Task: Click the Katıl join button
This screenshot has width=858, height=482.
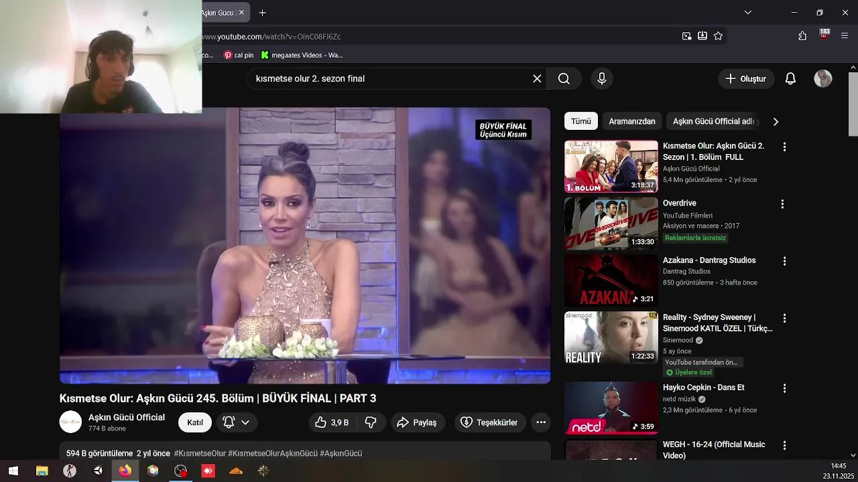Action: click(x=195, y=422)
